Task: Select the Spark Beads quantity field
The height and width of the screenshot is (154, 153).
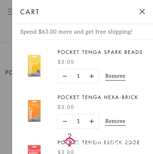Action: [x=78, y=76]
